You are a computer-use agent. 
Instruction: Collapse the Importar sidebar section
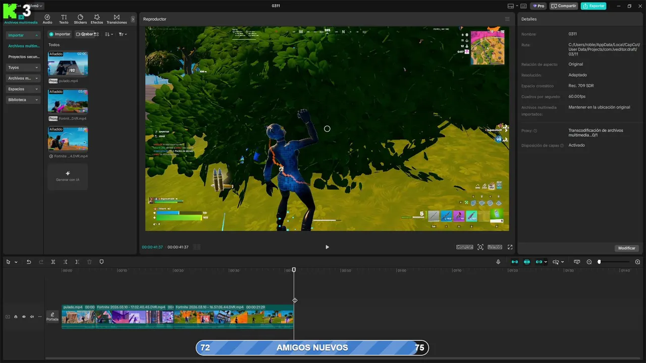click(23, 35)
